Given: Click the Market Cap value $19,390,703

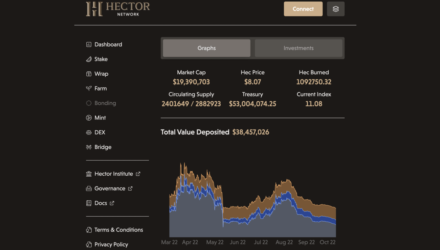Looking at the screenshot, I should coord(191,82).
